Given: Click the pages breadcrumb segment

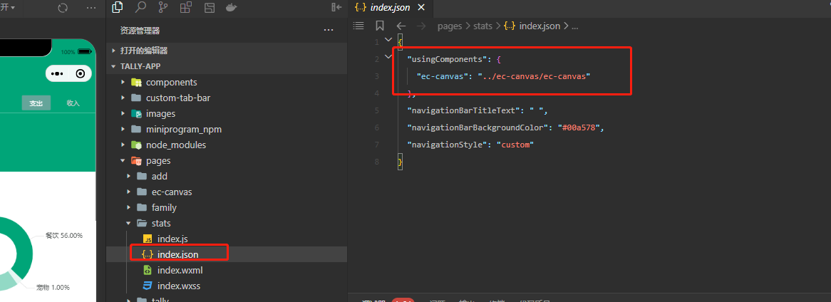Looking at the screenshot, I should (x=450, y=26).
